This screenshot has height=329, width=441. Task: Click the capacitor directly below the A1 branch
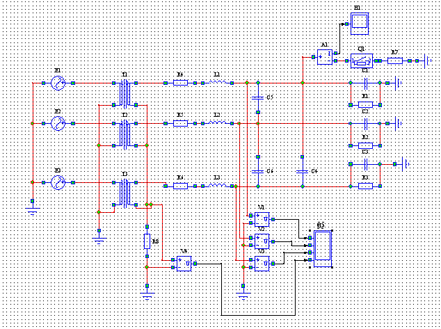(303, 171)
